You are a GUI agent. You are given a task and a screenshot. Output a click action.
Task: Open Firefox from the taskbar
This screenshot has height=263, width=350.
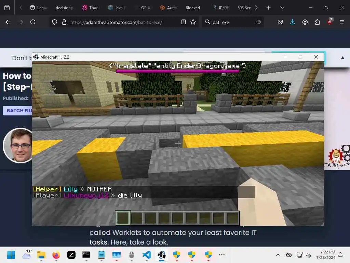pyautogui.click(x=56, y=255)
